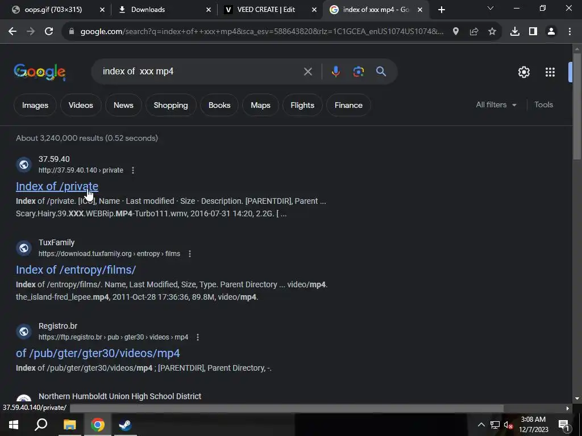The image size is (582, 436).
Task: Open the Chrome profile avatar
Action: [551, 32]
